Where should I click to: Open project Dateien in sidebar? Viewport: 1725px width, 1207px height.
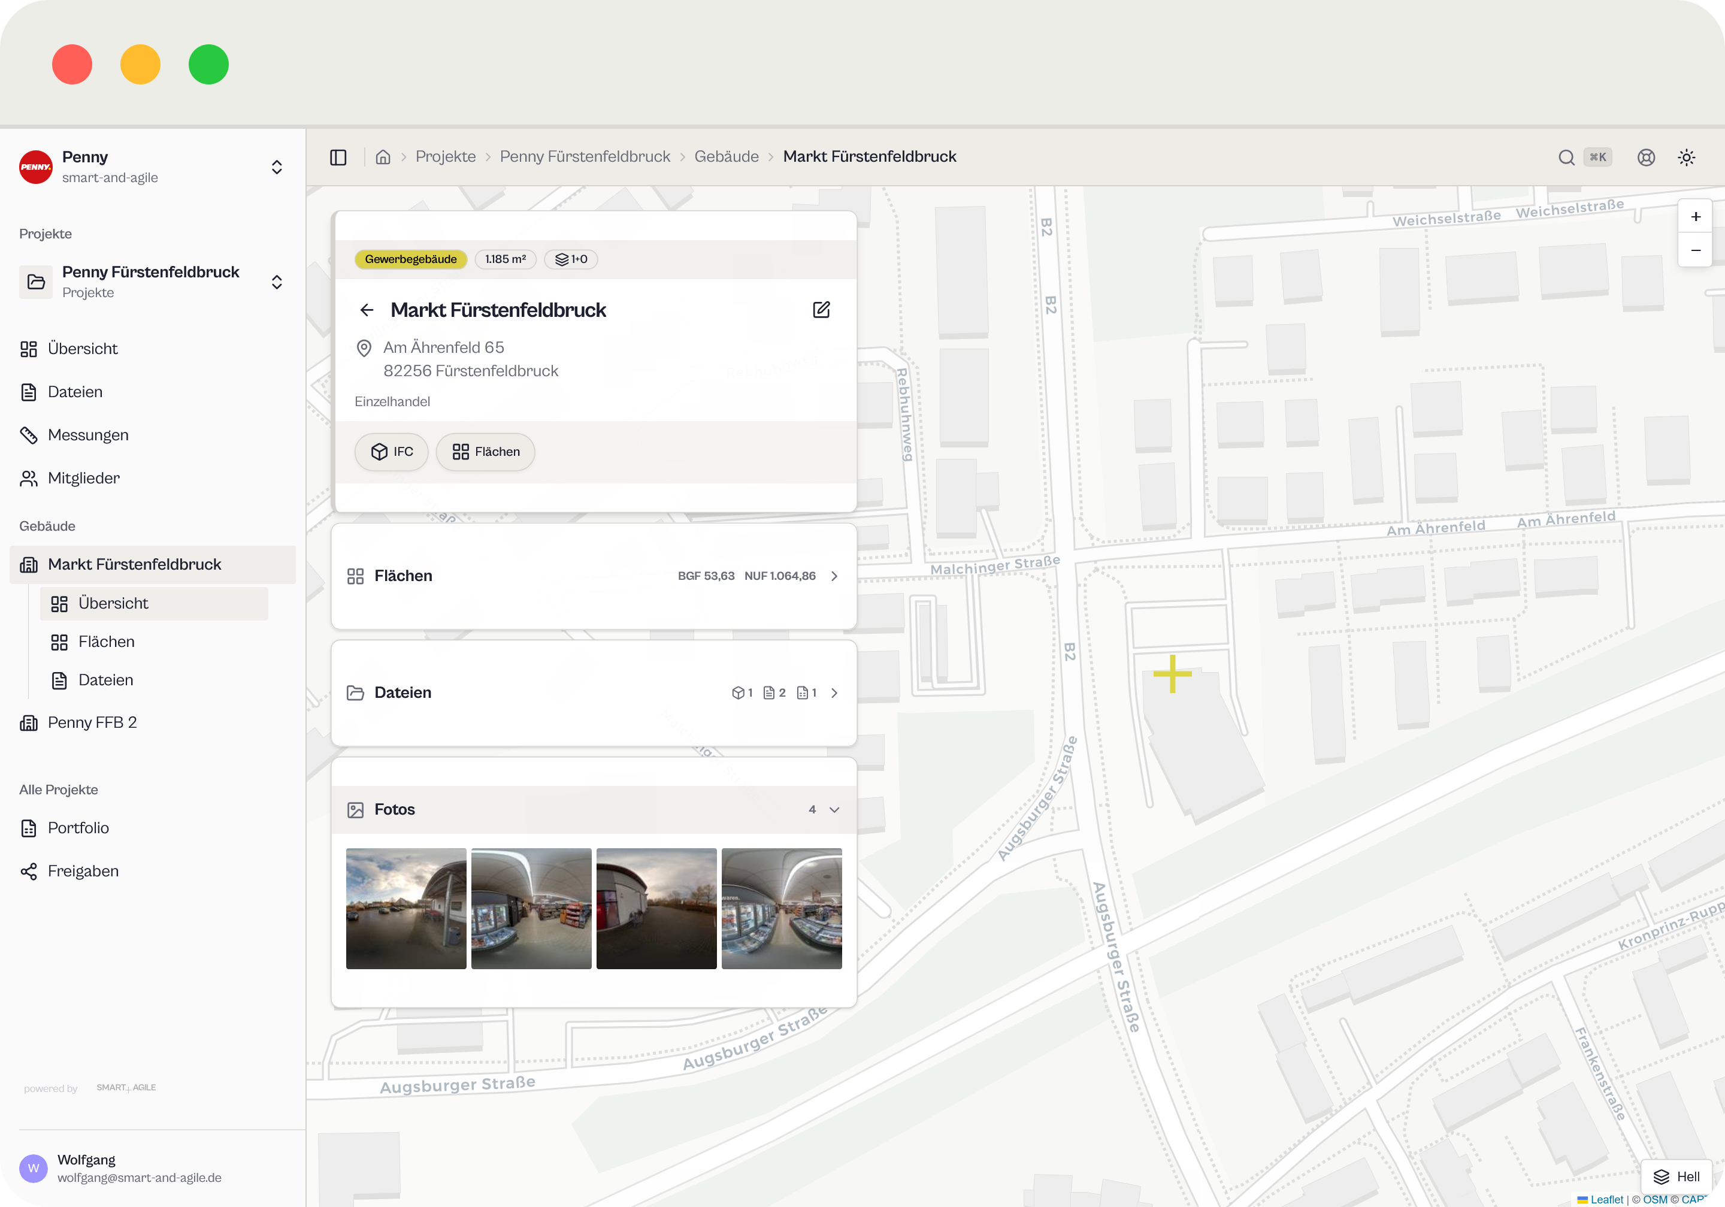(x=153, y=392)
